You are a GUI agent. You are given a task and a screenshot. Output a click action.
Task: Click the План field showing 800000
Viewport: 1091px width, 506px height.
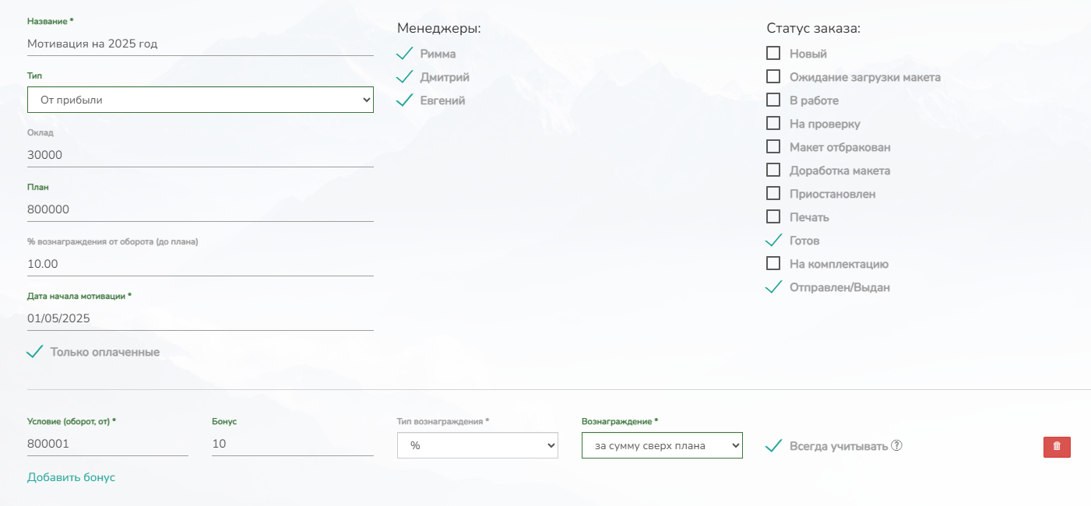coord(200,209)
